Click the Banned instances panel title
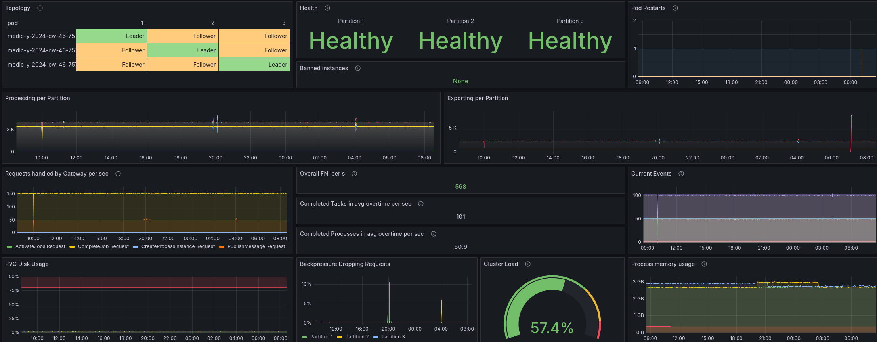 324,68
